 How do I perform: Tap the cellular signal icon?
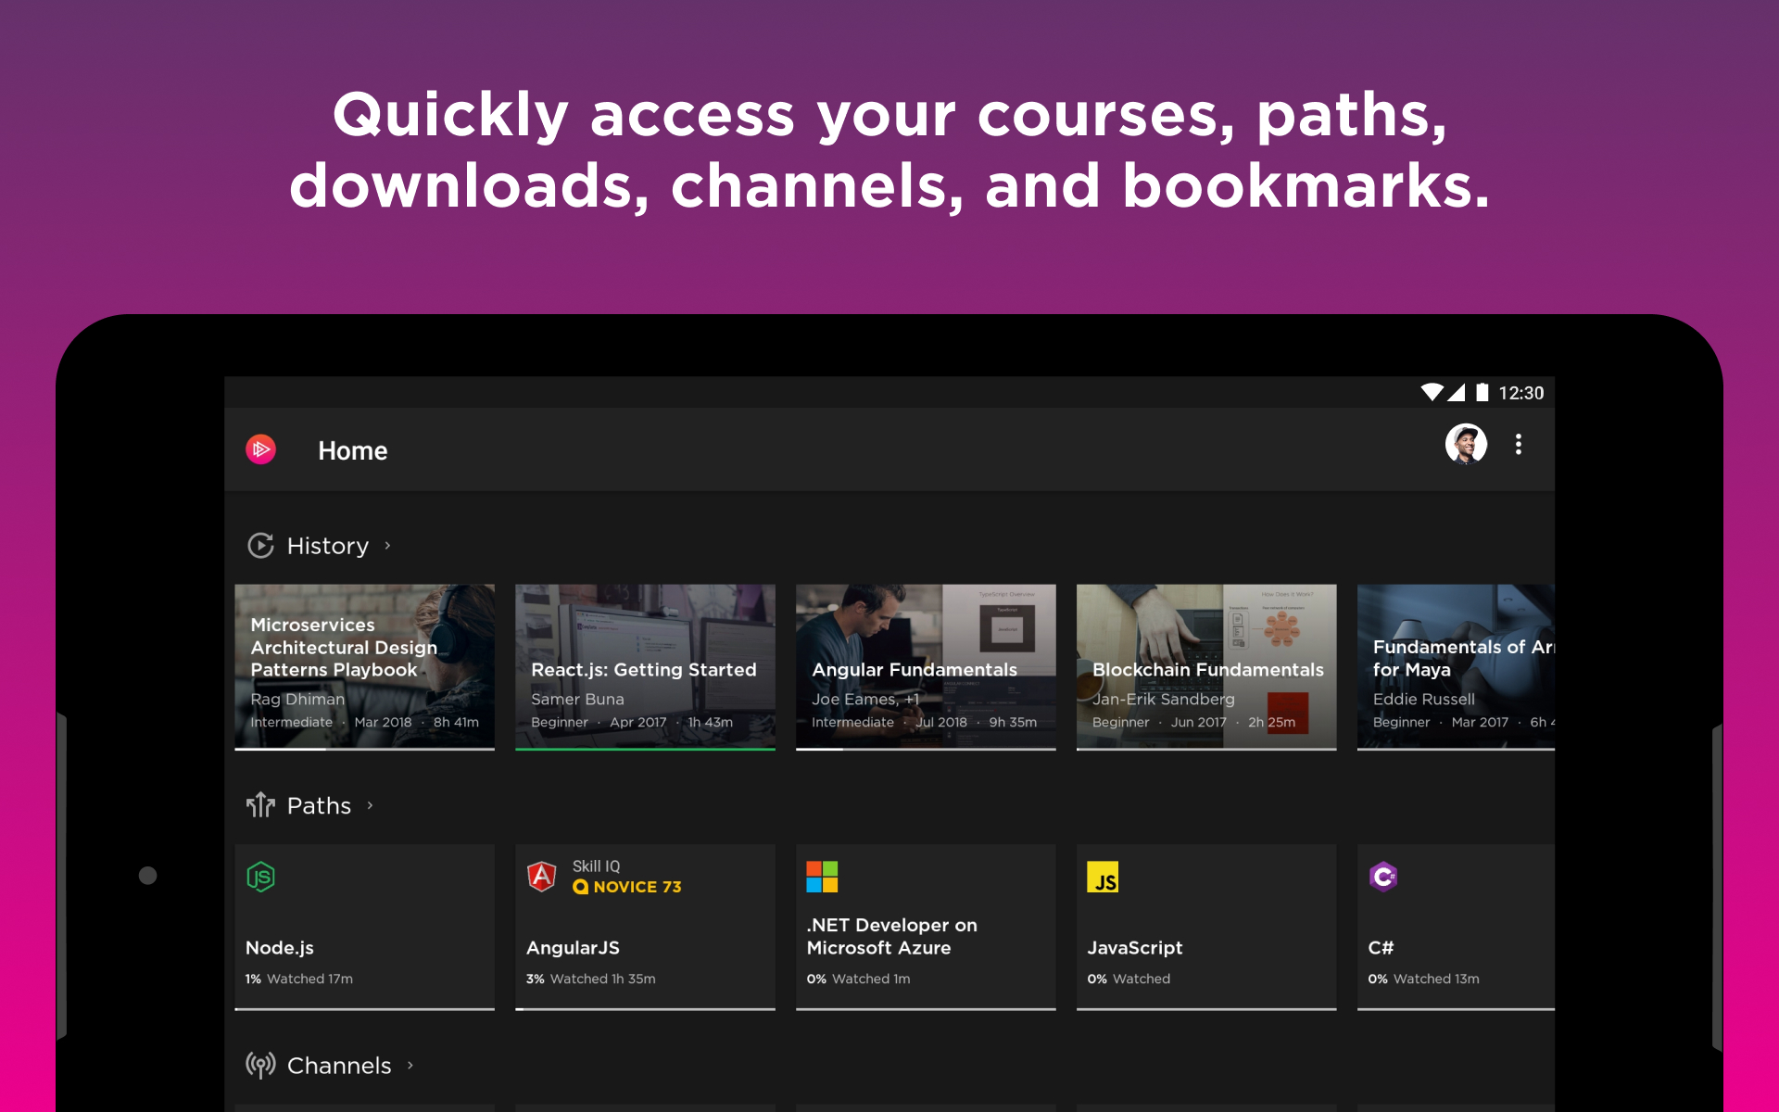tap(1456, 392)
